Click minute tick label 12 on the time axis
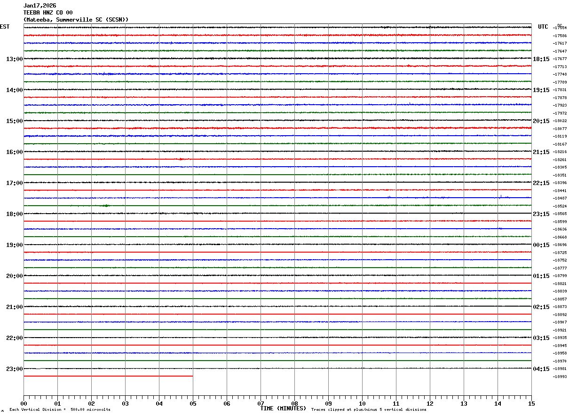Screen dimensions: 569x416 click(430, 404)
